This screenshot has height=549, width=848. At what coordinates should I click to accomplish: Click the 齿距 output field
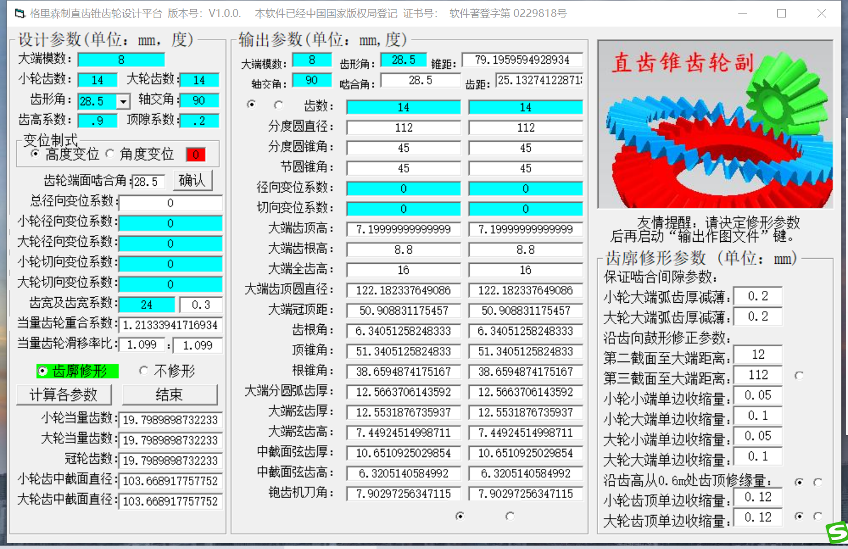539,80
